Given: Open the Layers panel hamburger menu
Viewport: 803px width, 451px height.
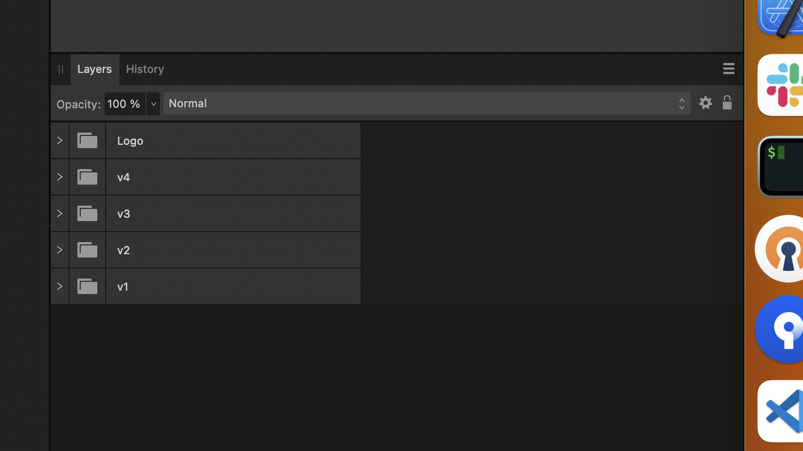Looking at the screenshot, I should (728, 69).
